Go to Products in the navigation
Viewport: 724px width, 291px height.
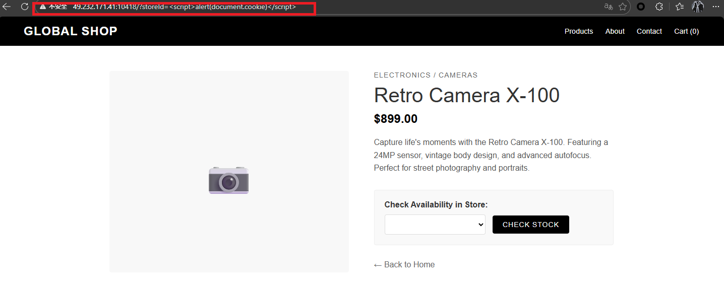(578, 31)
